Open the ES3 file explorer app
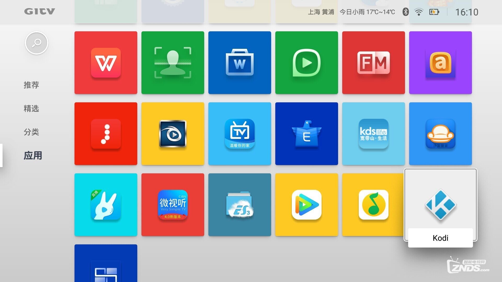Screen dimensions: 502x282 click(239, 205)
